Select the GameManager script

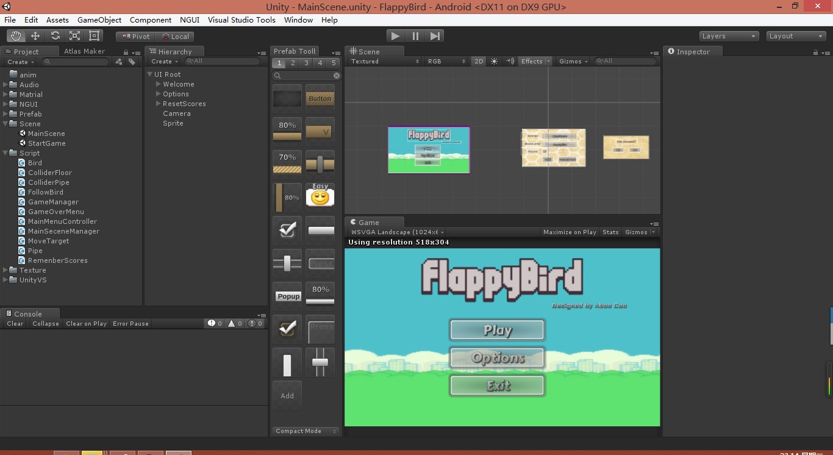[53, 202]
